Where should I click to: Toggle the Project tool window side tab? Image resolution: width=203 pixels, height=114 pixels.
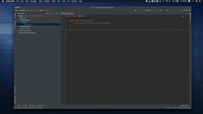(15, 16)
